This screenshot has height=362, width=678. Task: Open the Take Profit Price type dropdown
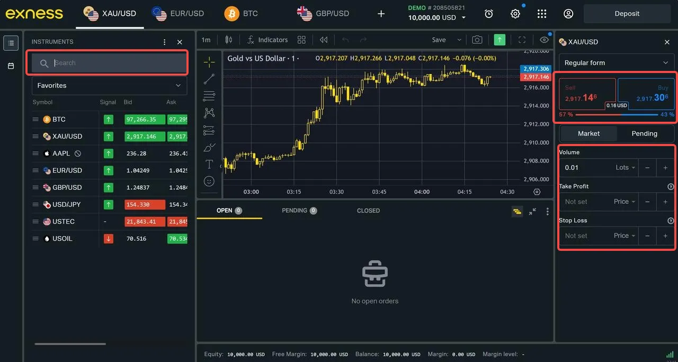pyautogui.click(x=625, y=202)
